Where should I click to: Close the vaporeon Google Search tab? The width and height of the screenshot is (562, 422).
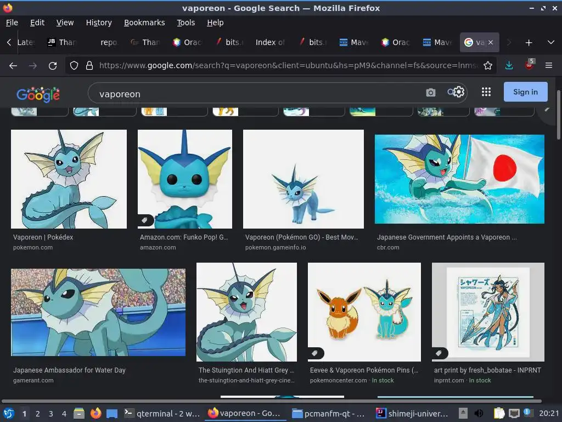491,42
